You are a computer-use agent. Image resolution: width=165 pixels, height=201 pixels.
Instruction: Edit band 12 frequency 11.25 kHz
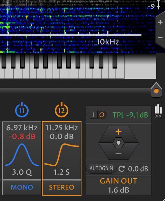(x=62, y=128)
